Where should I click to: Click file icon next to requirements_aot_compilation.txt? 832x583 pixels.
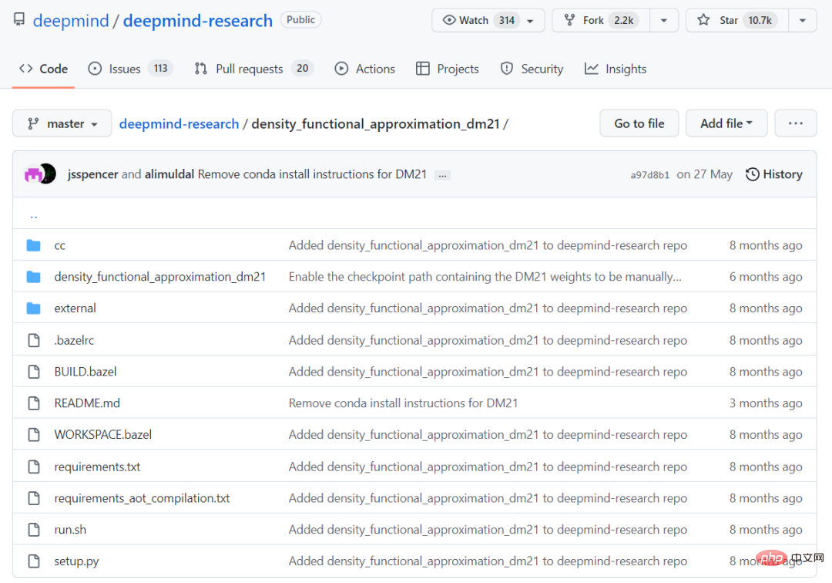click(x=34, y=498)
